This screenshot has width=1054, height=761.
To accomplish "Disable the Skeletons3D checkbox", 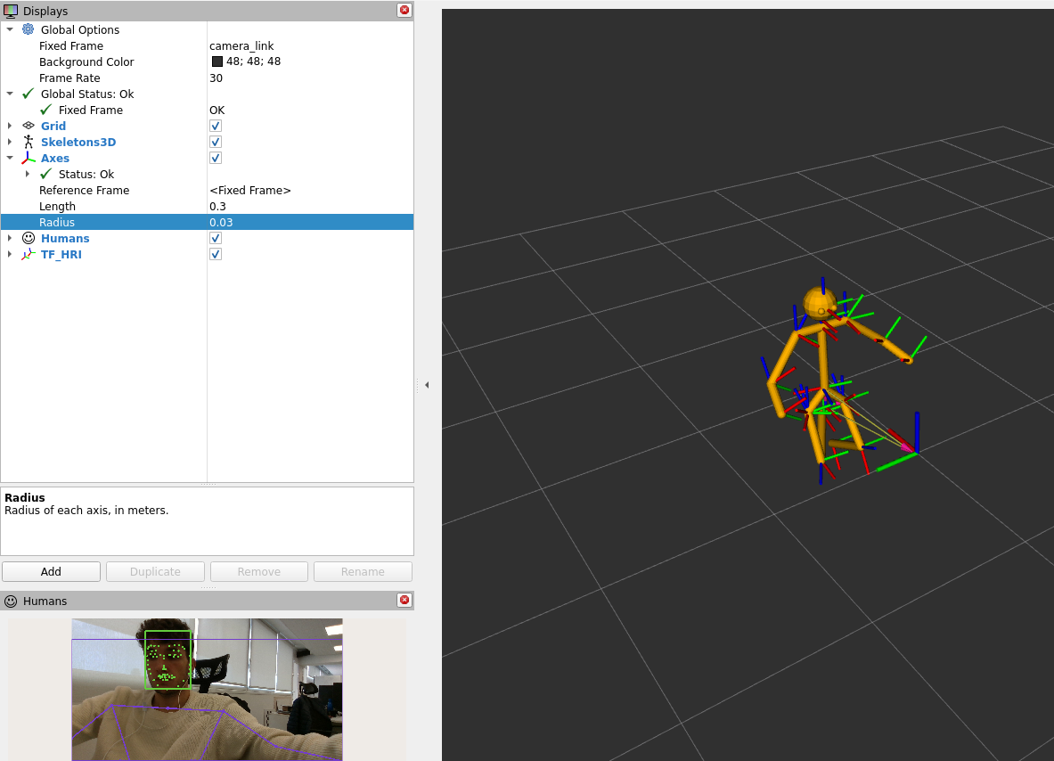I will (x=215, y=142).
